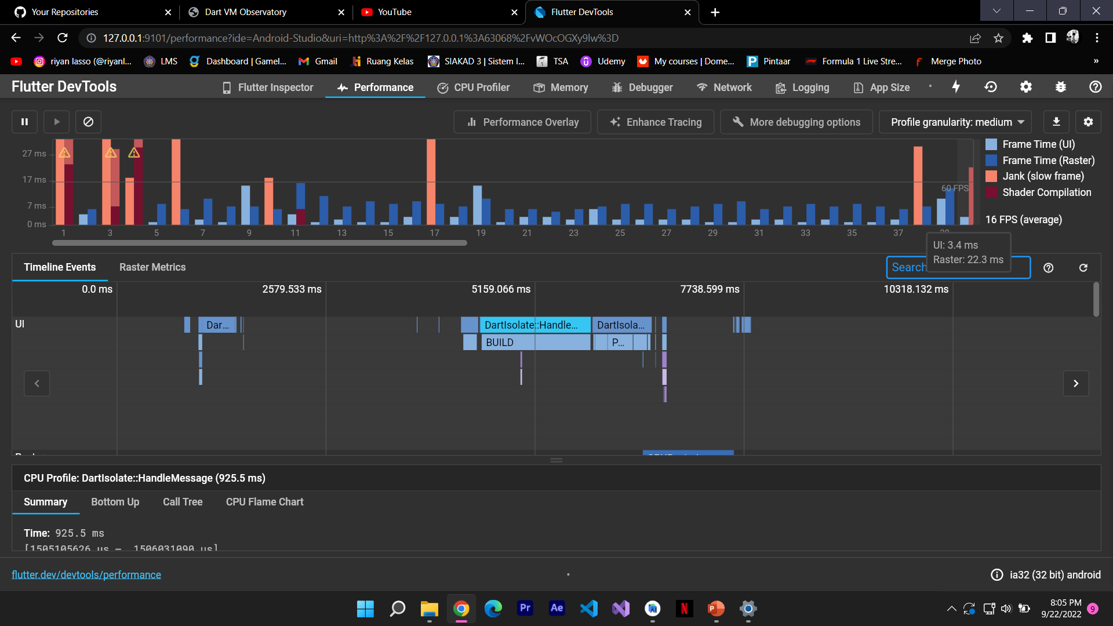1113x626 pixels.
Task: Clear the performance timeline data
Action: click(x=88, y=122)
